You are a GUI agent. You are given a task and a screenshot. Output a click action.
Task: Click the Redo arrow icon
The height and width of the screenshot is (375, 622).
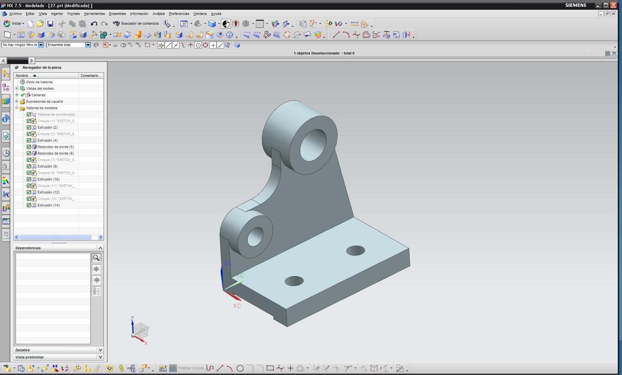pos(104,24)
